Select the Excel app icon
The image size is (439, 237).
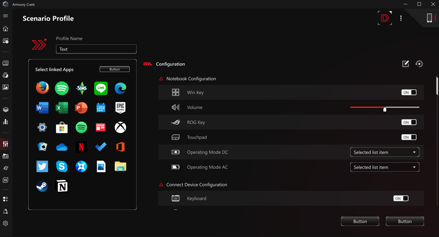pos(62,108)
